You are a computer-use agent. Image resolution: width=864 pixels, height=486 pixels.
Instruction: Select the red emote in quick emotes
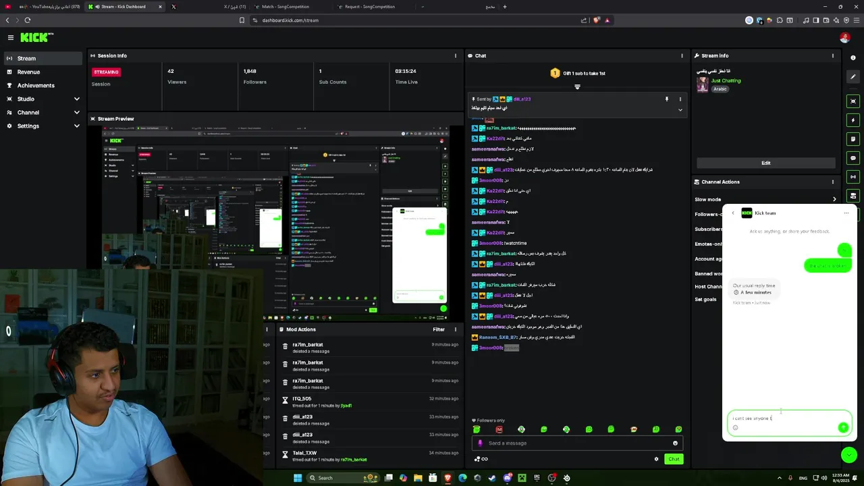coord(499,429)
